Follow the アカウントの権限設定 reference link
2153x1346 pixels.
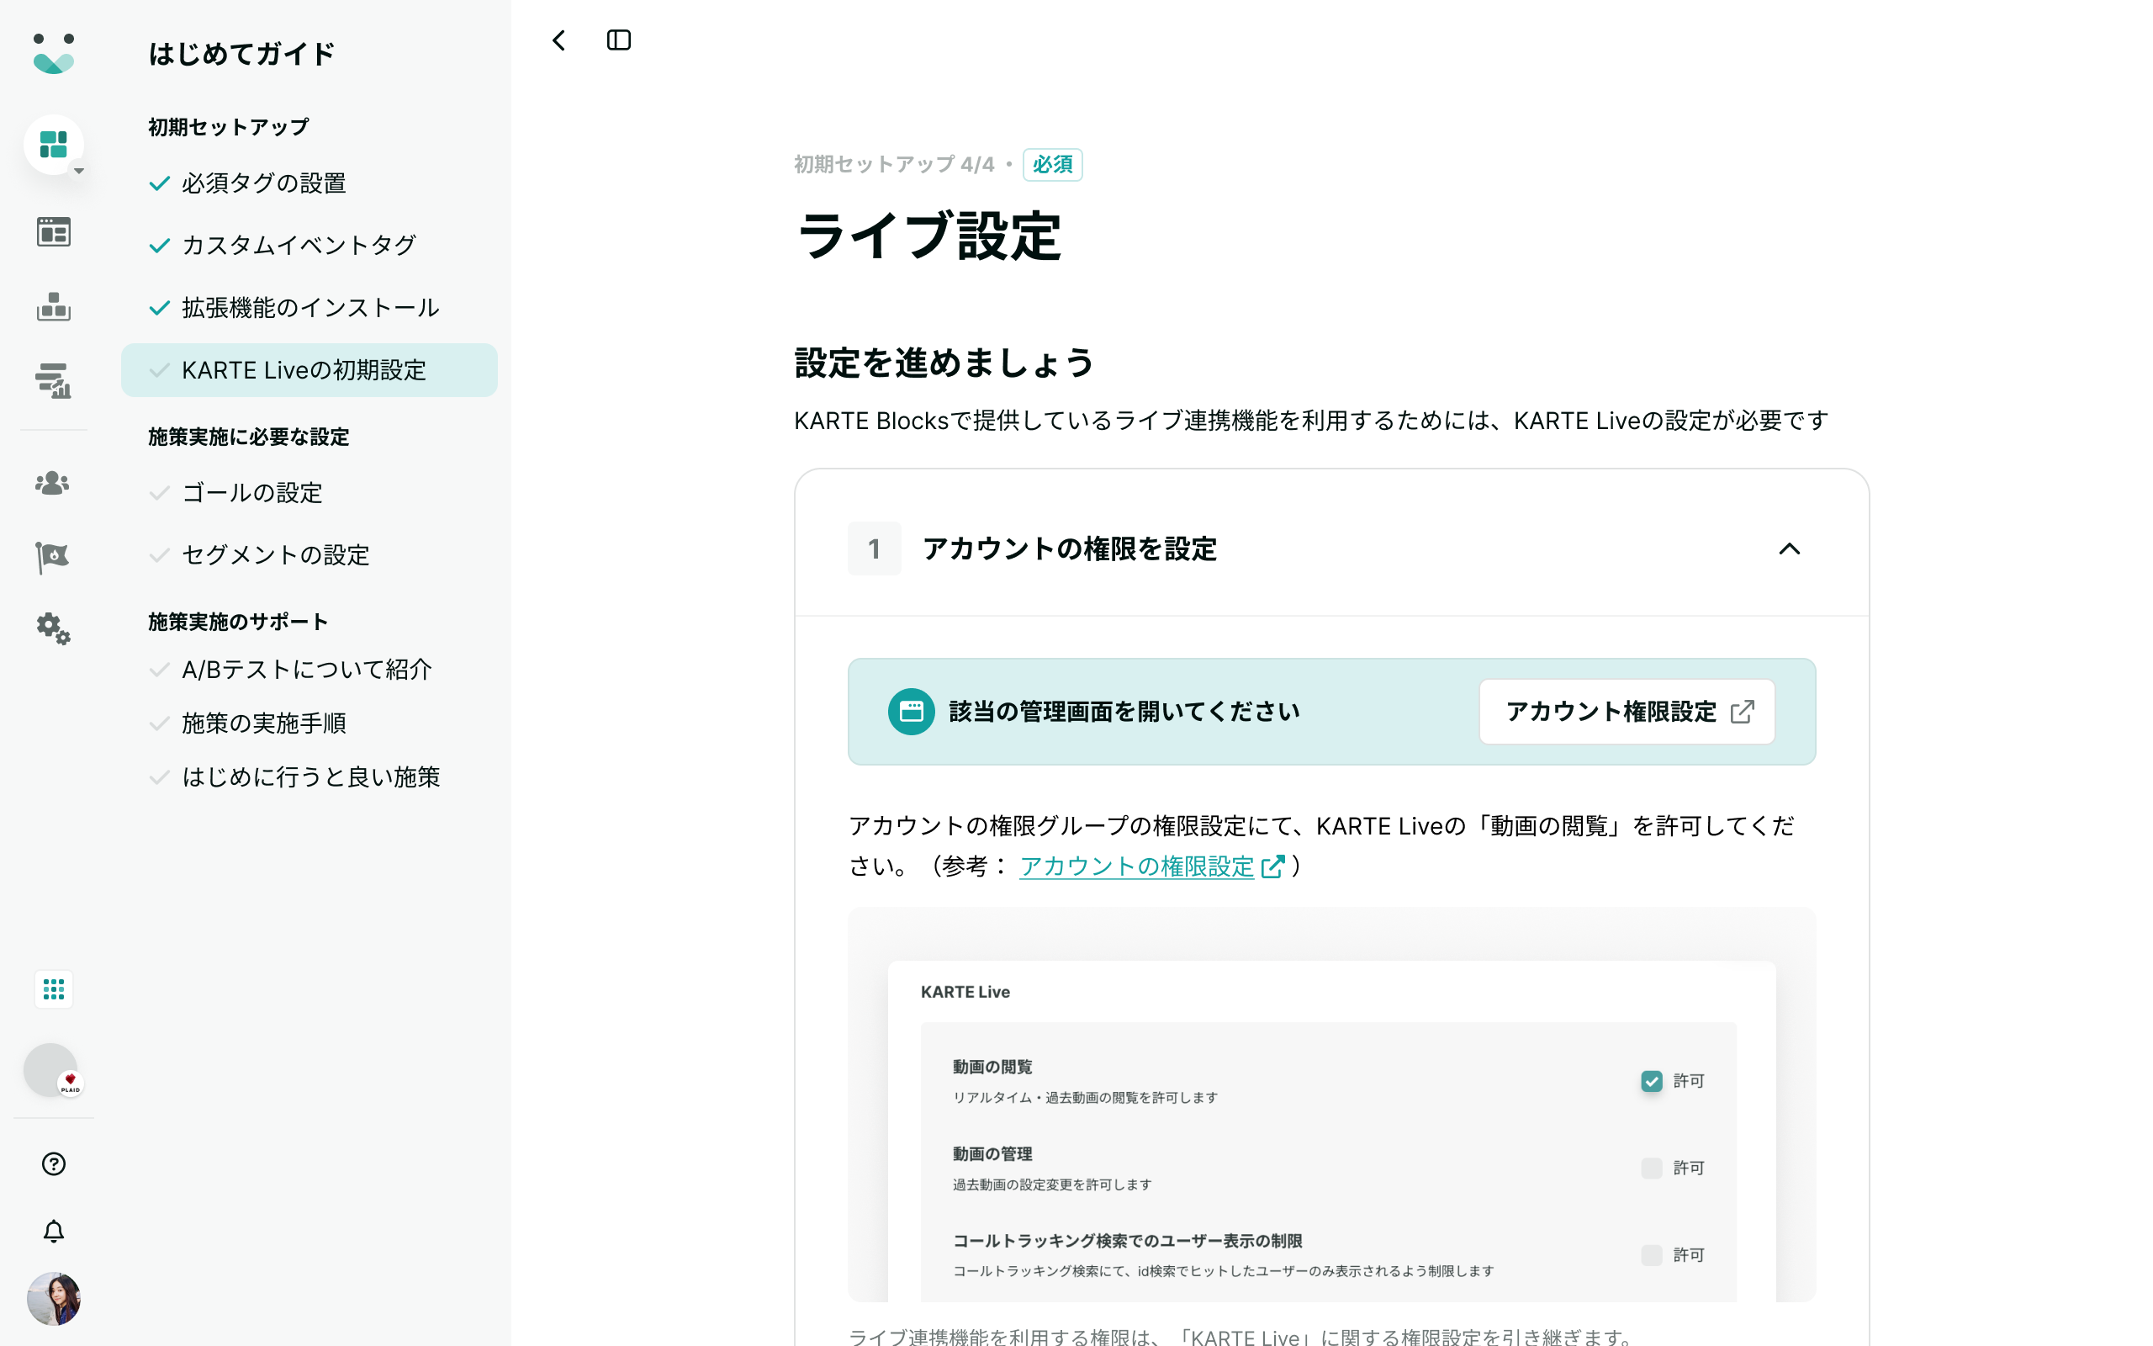(1136, 866)
